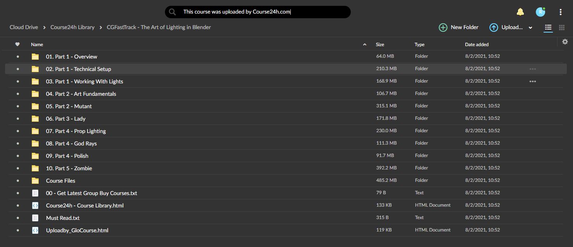Select CGFastTrack folder breadcrumb
The height and width of the screenshot is (247, 573).
pyautogui.click(x=159, y=27)
